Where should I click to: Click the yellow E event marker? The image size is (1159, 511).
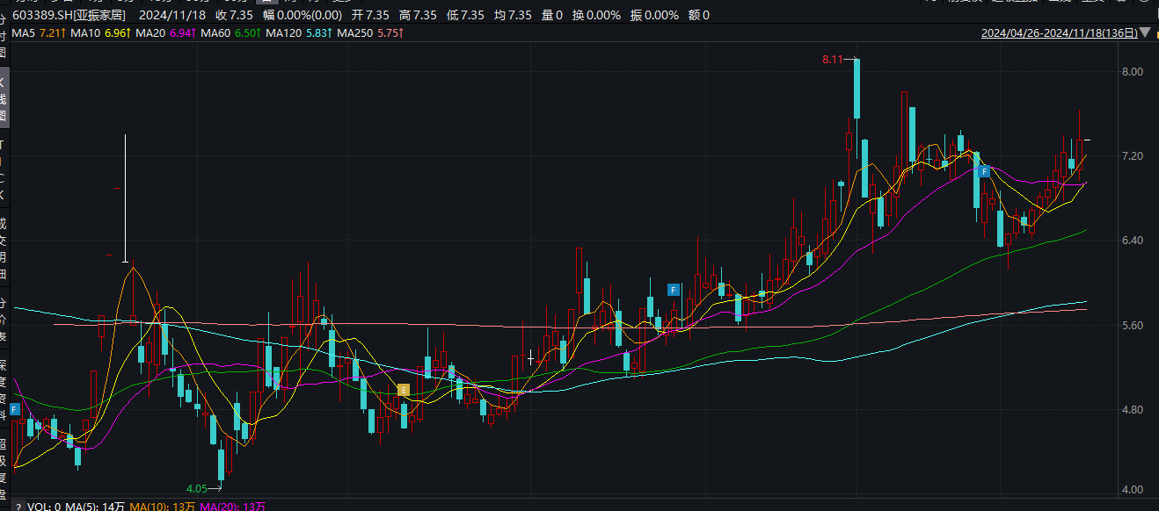(404, 390)
